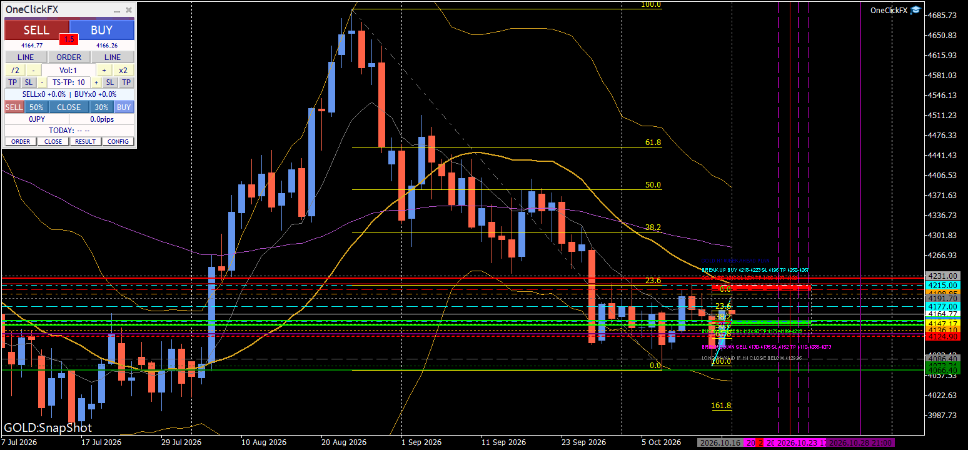Screen dimensions: 968x450
Task: Select the Vol:1 volume field
Action: coord(68,70)
